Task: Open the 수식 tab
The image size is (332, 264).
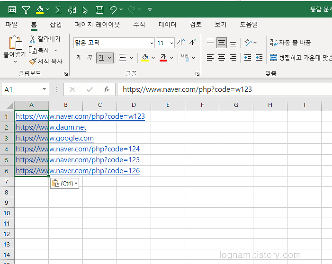Action: pyautogui.click(x=139, y=25)
